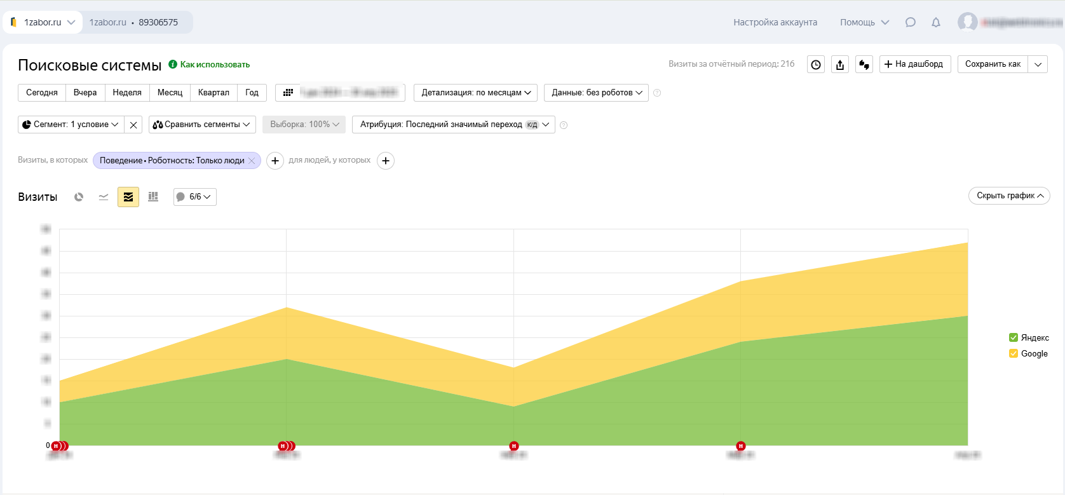Open notifications bell icon

936,22
